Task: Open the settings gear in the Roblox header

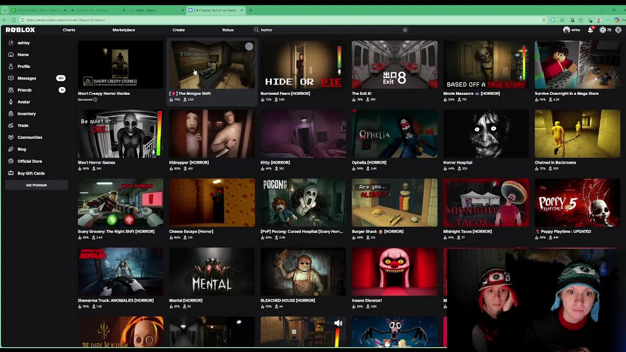Action: [618, 30]
